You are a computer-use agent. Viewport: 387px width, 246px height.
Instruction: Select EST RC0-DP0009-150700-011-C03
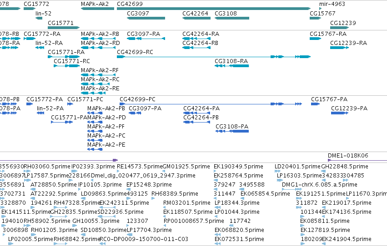(103, 244)
